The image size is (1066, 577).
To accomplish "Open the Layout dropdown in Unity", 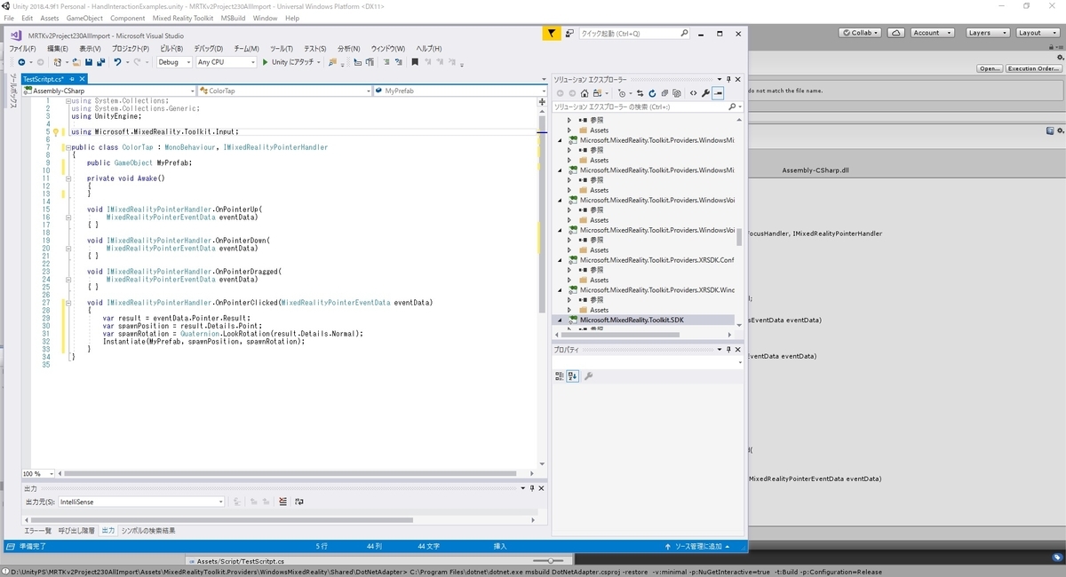I will coord(1036,33).
